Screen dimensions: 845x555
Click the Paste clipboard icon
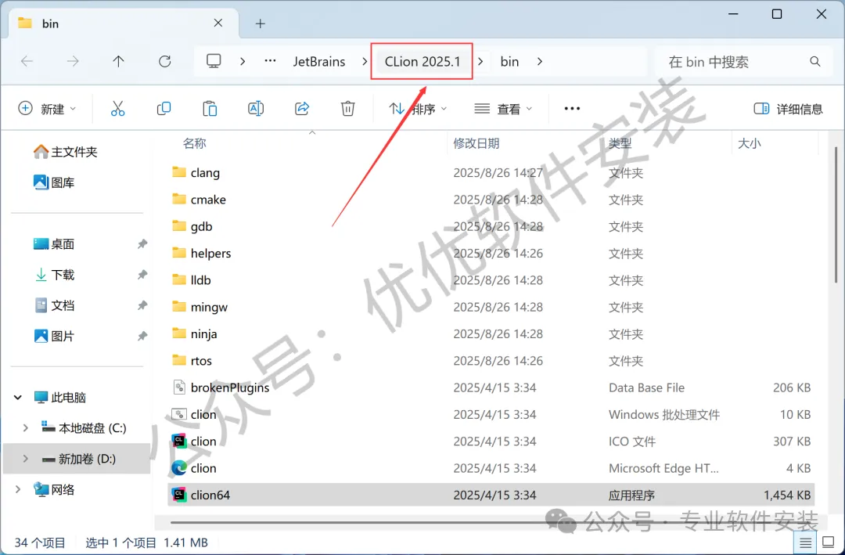pos(210,108)
